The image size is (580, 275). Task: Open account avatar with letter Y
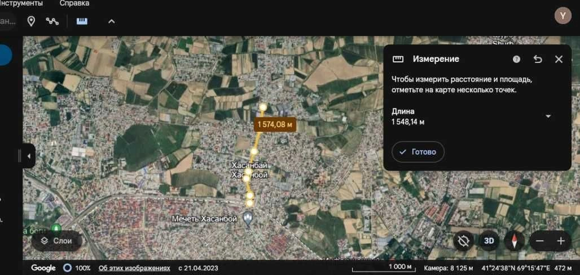(x=563, y=16)
